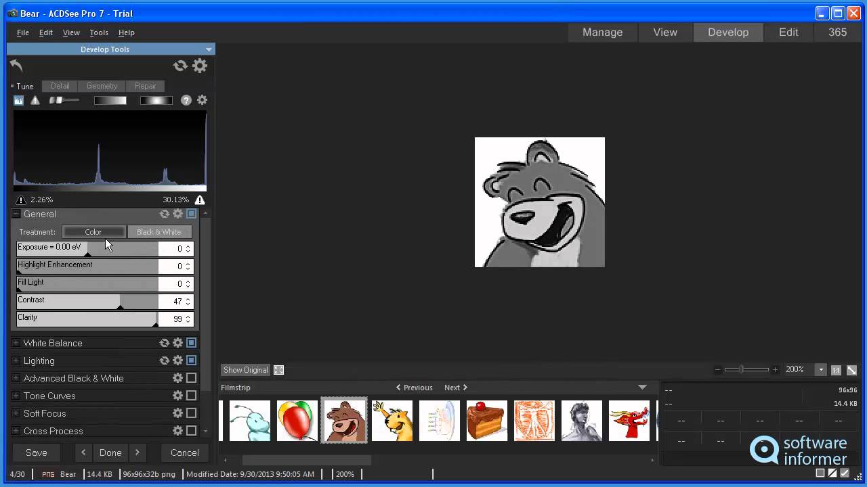
Task: Expand the White Balance group
Action: (x=16, y=343)
